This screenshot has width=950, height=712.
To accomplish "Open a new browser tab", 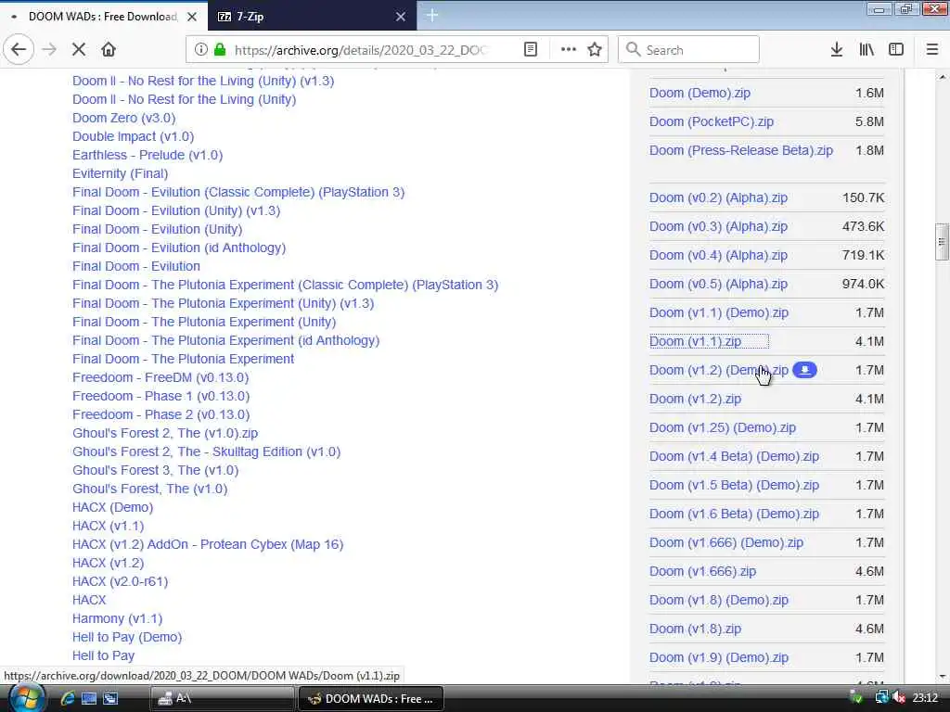I will pos(432,16).
